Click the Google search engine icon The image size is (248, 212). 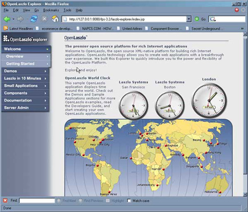pos(212,19)
